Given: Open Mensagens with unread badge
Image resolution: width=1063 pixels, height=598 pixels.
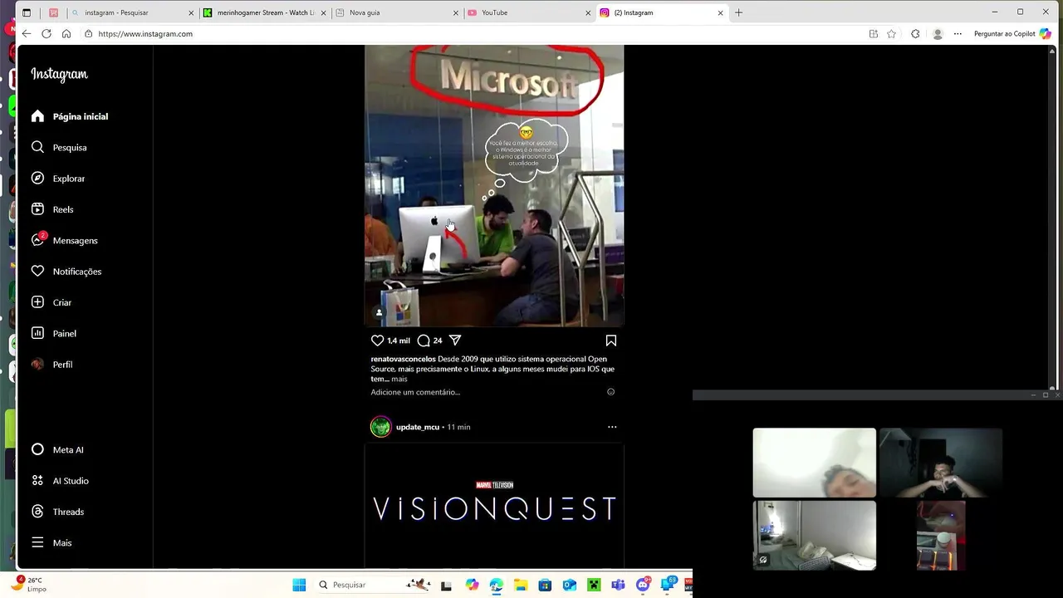Looking at the screenshot, I should coord(66,240).
